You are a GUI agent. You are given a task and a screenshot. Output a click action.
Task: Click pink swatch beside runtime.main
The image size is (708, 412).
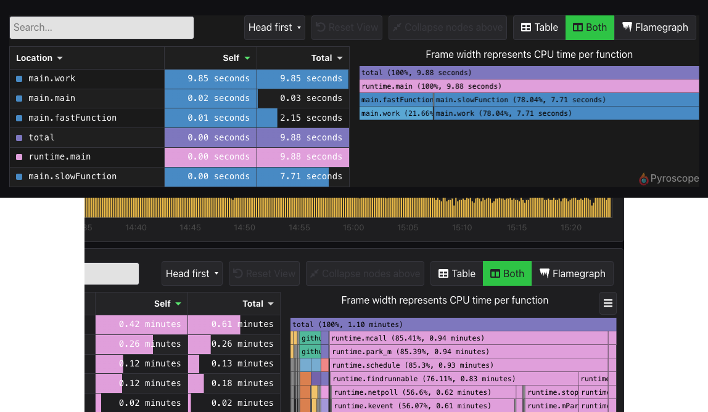point(19,157)
